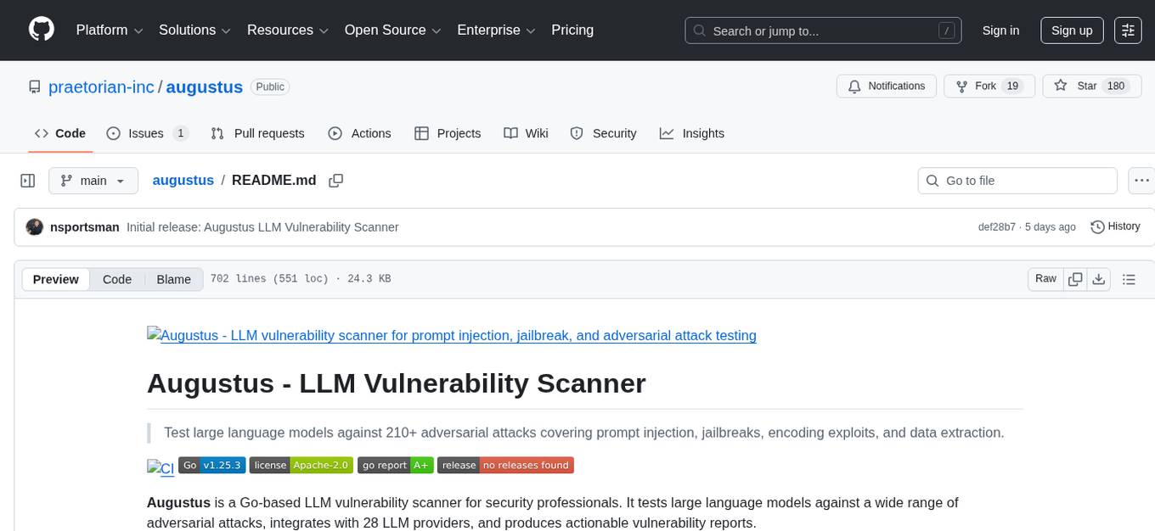Select the Preview view toggle

pyautogui.click(x=56, y=279)
